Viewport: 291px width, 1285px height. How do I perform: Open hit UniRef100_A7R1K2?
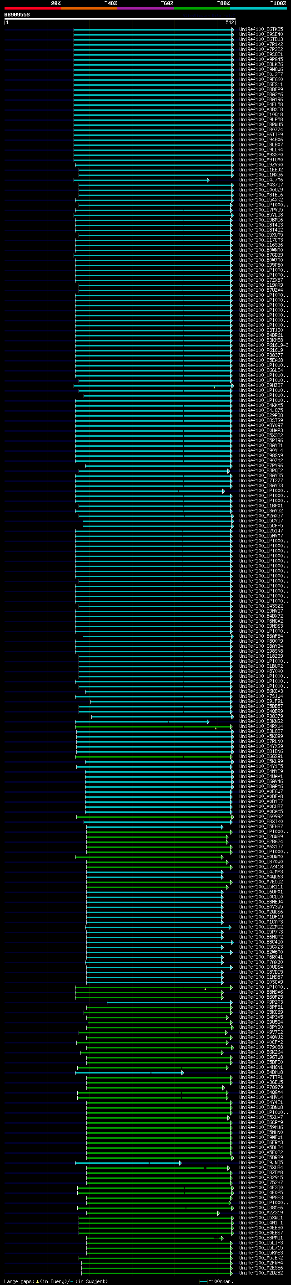point(261,44)
